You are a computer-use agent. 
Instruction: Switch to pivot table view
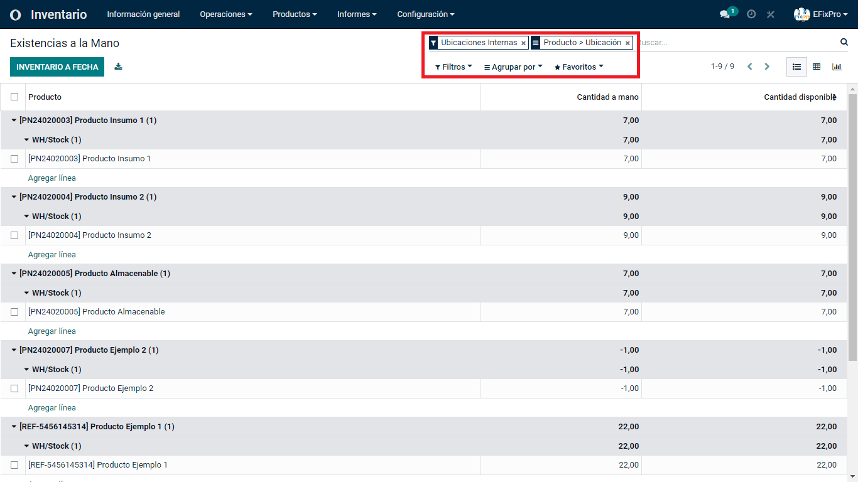pos(817,67)
